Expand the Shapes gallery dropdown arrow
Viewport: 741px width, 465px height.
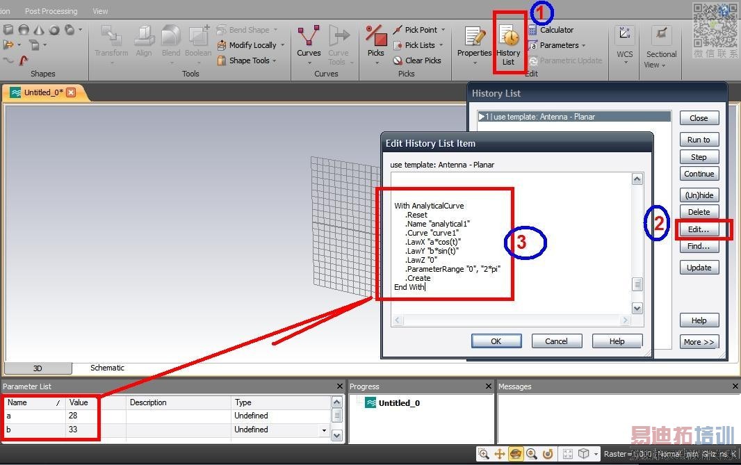pos(81,30)
